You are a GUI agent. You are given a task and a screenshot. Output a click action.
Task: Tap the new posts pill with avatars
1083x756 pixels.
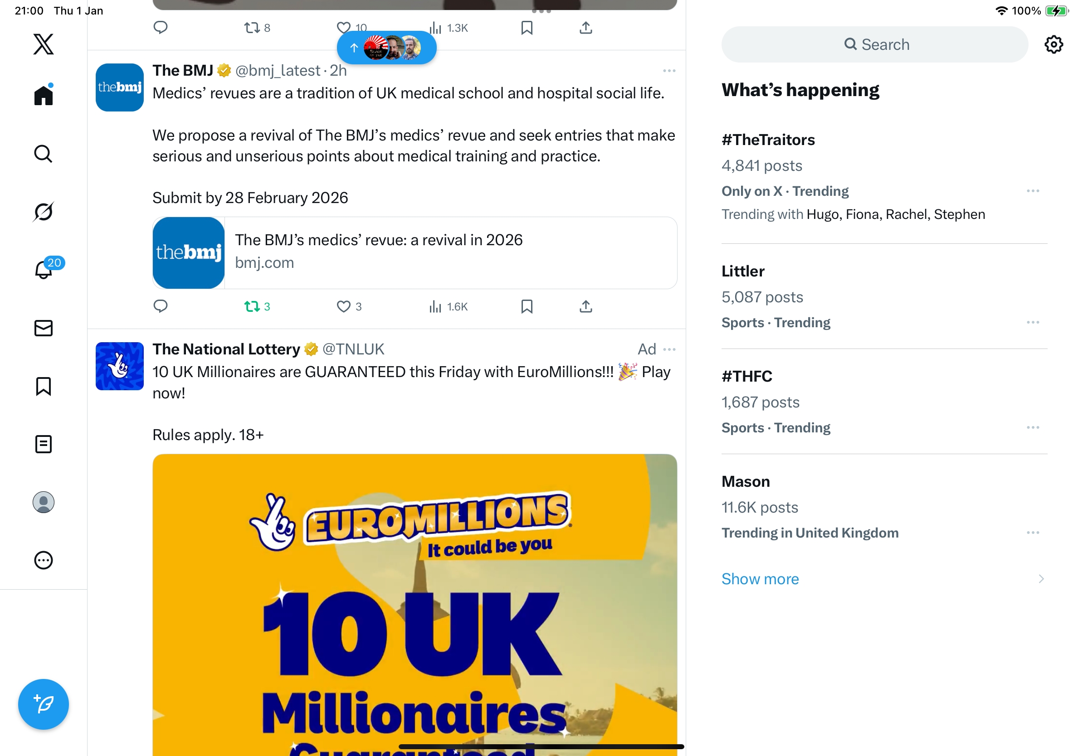point(386,48)
